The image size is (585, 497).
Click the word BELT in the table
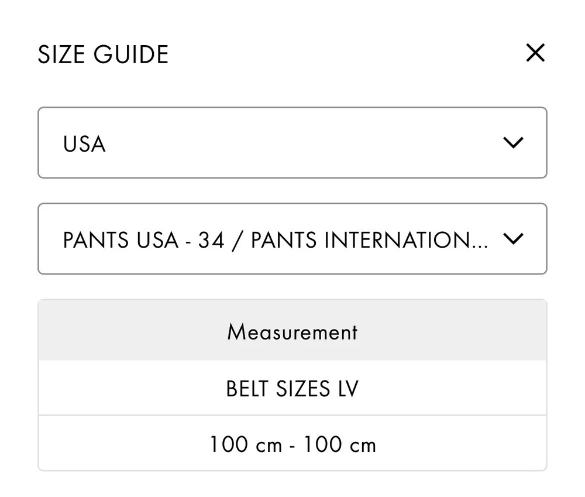247,389
